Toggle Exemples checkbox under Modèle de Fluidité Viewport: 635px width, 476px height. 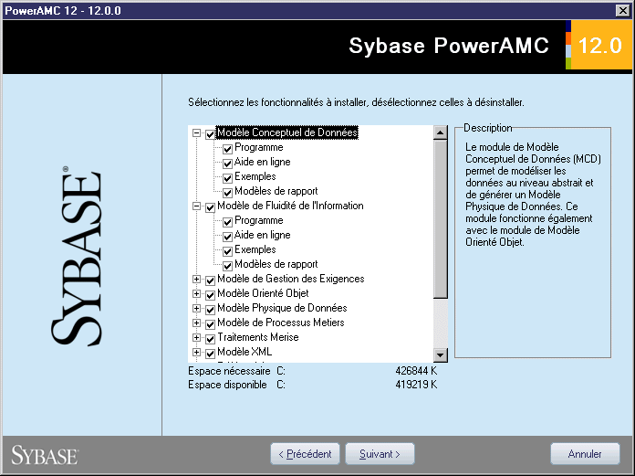[227, 251]
